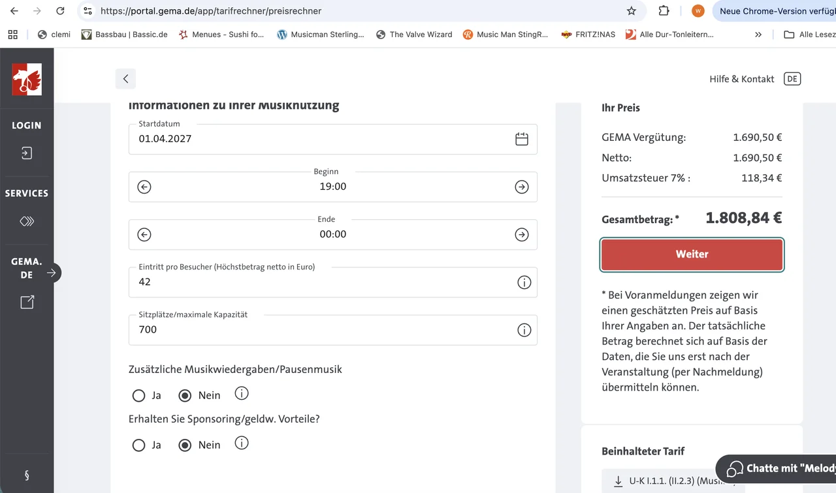Click the Sitzplätze/maximale Kapazität input field
Viewport: 836px width, 493px height.
tap(320, 330)
